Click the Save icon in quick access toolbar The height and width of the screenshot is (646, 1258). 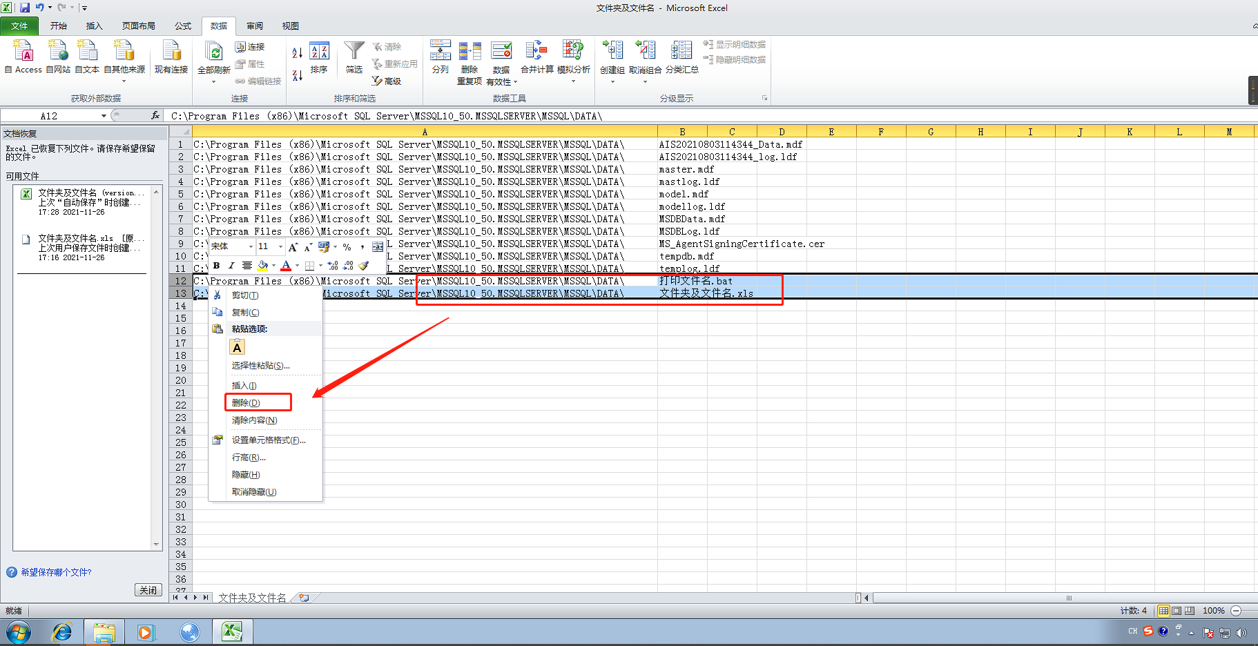click(x=25, y=8)
